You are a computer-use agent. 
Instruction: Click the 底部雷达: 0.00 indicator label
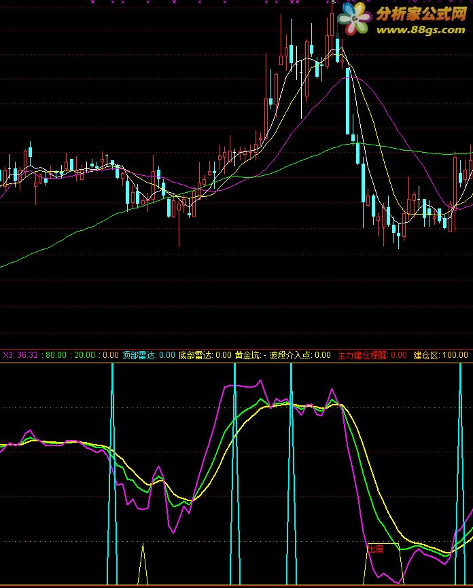click(x=205, y=354)
